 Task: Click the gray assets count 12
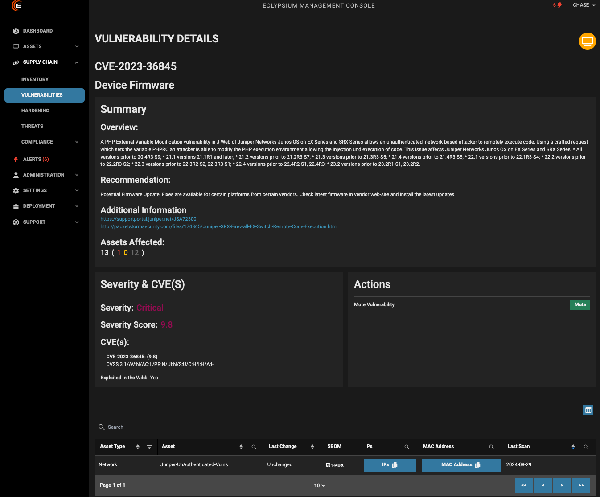[x=135, y=253]
